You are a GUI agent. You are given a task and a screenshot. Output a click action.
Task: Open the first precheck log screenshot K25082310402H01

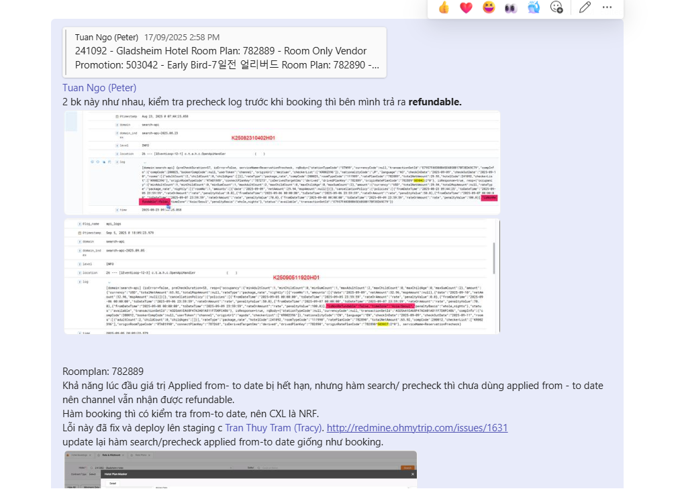point(283,163)
